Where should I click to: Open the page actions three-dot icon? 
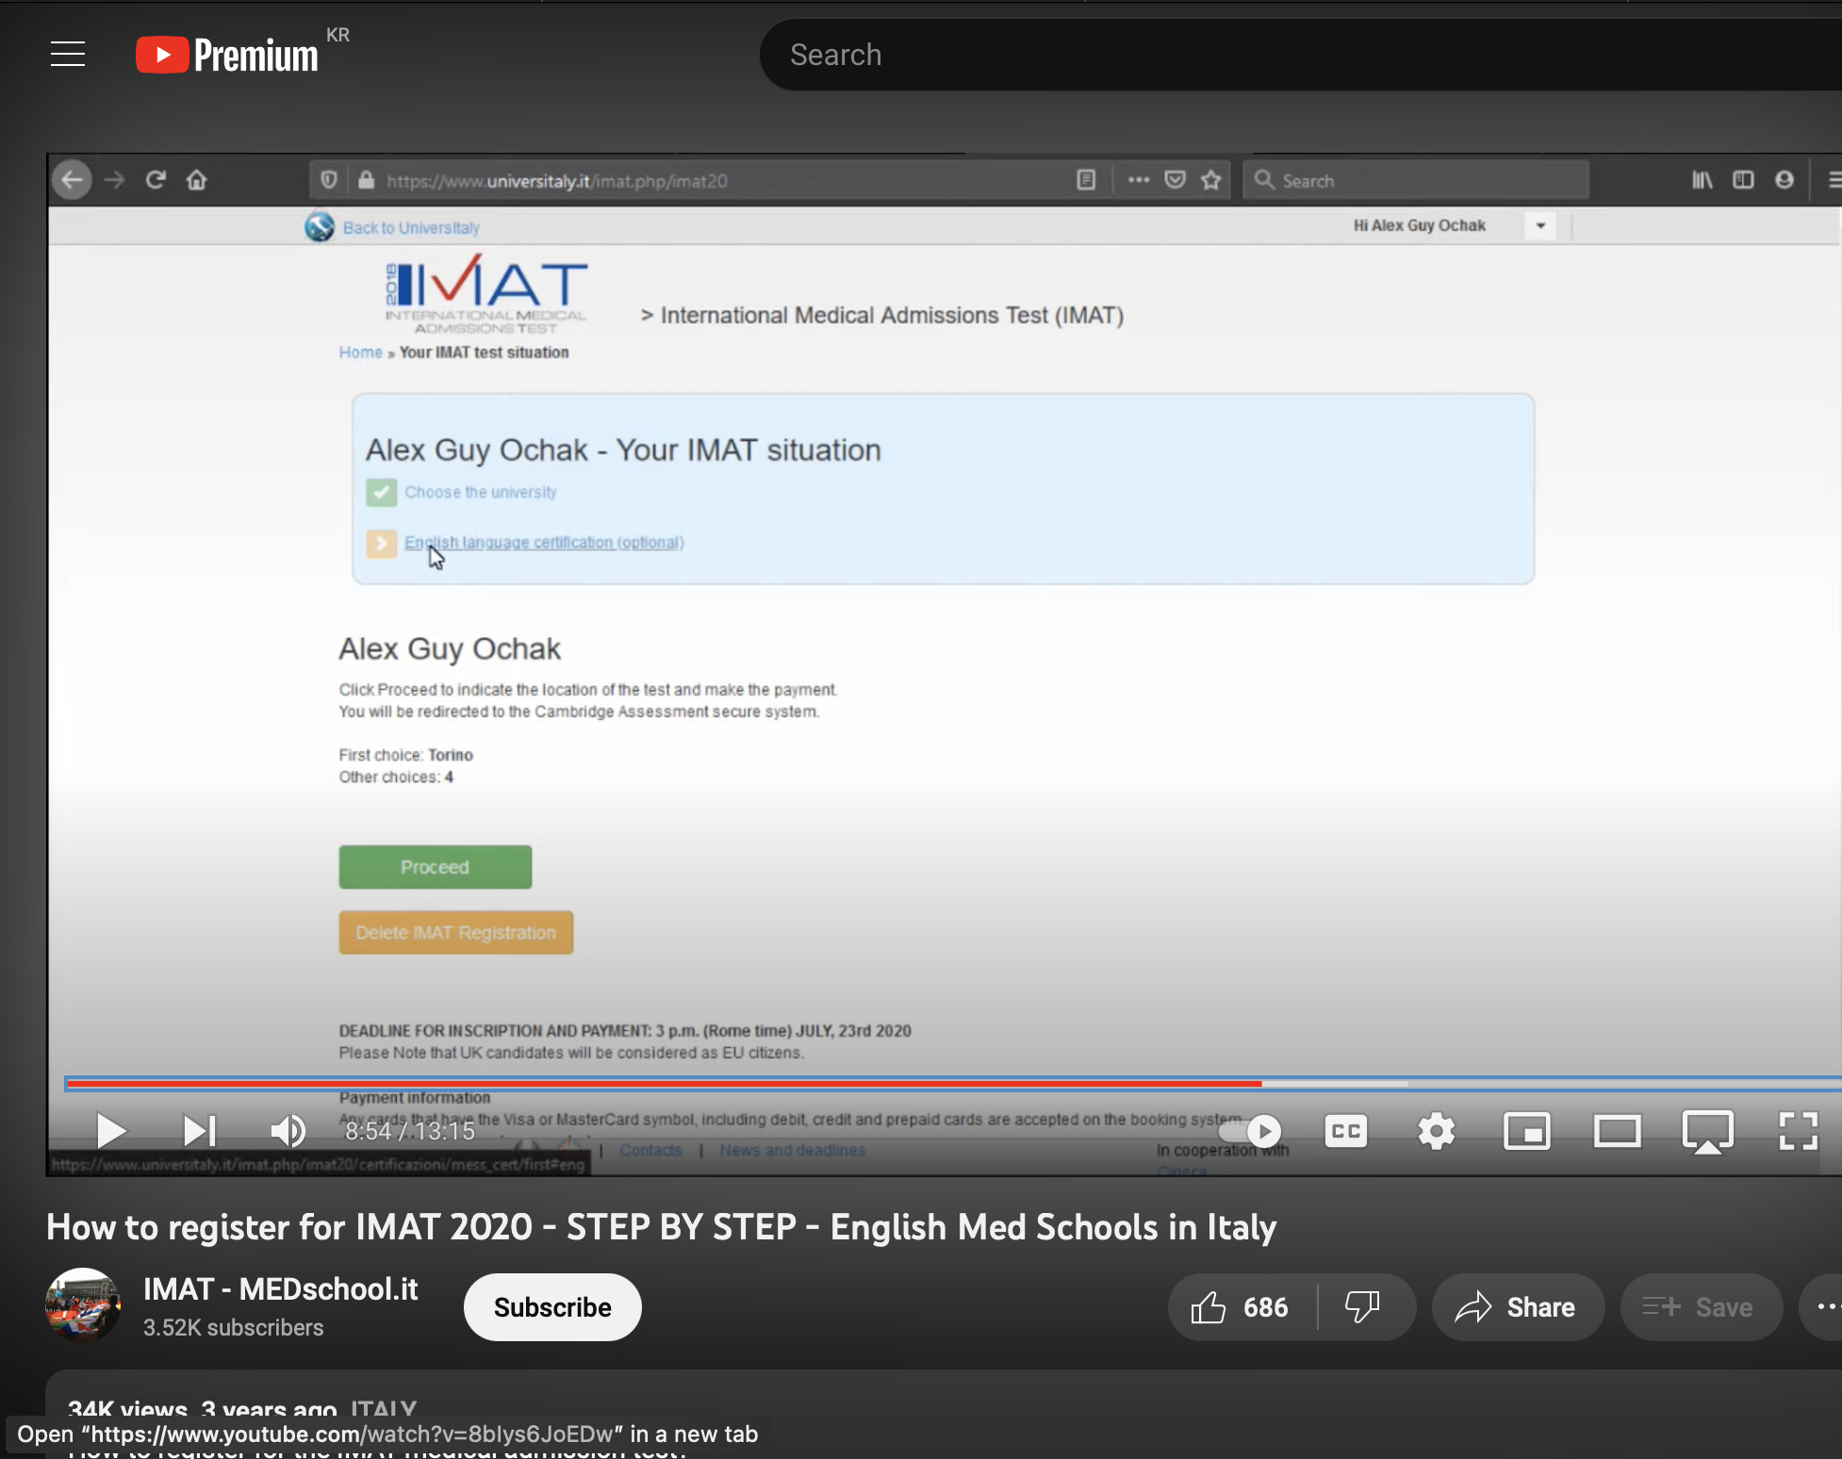pos(1139,180)
